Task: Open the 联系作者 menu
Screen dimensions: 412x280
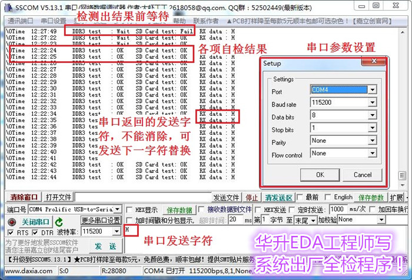Action: [206, 21]
